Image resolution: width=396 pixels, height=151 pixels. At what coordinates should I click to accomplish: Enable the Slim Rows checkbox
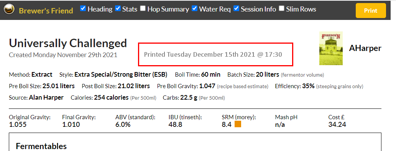coord(282,8)
